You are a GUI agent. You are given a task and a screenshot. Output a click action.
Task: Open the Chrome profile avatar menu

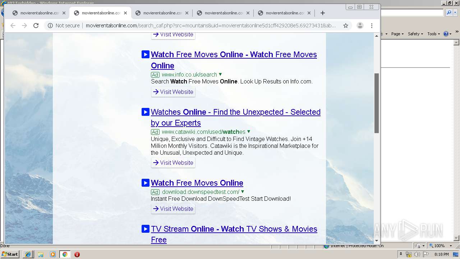coord(360,26)
